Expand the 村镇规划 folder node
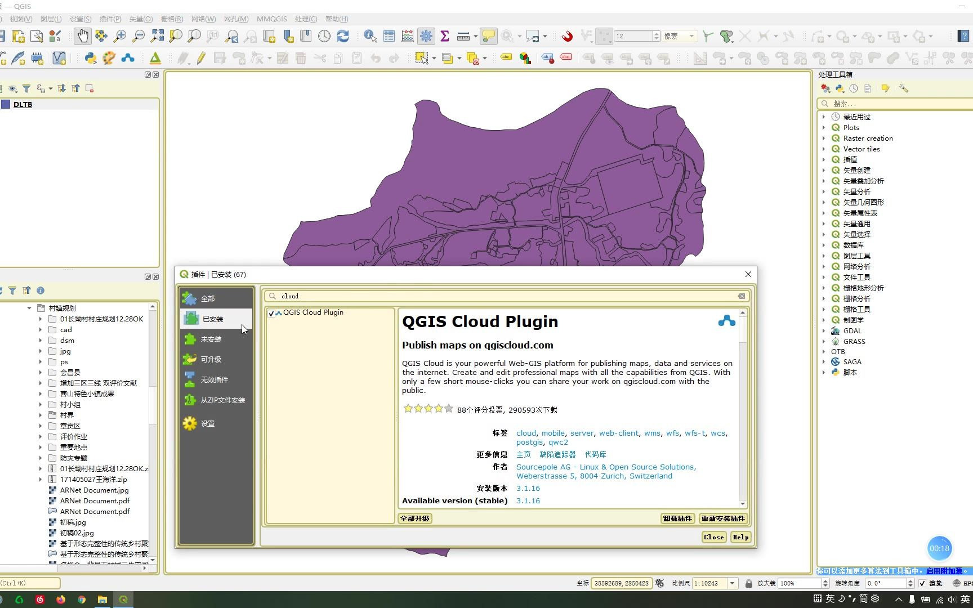Viewport: 973px width, 608px height. pos(29,308)
